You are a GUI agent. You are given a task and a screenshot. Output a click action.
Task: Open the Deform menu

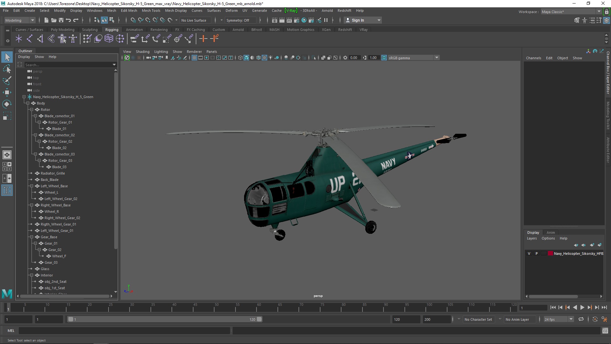(231, 11)
